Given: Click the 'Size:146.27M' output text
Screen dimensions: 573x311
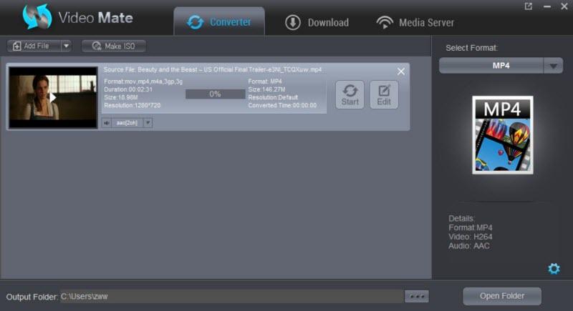Looking at the screenshot, I should click(x=266, y=89).
